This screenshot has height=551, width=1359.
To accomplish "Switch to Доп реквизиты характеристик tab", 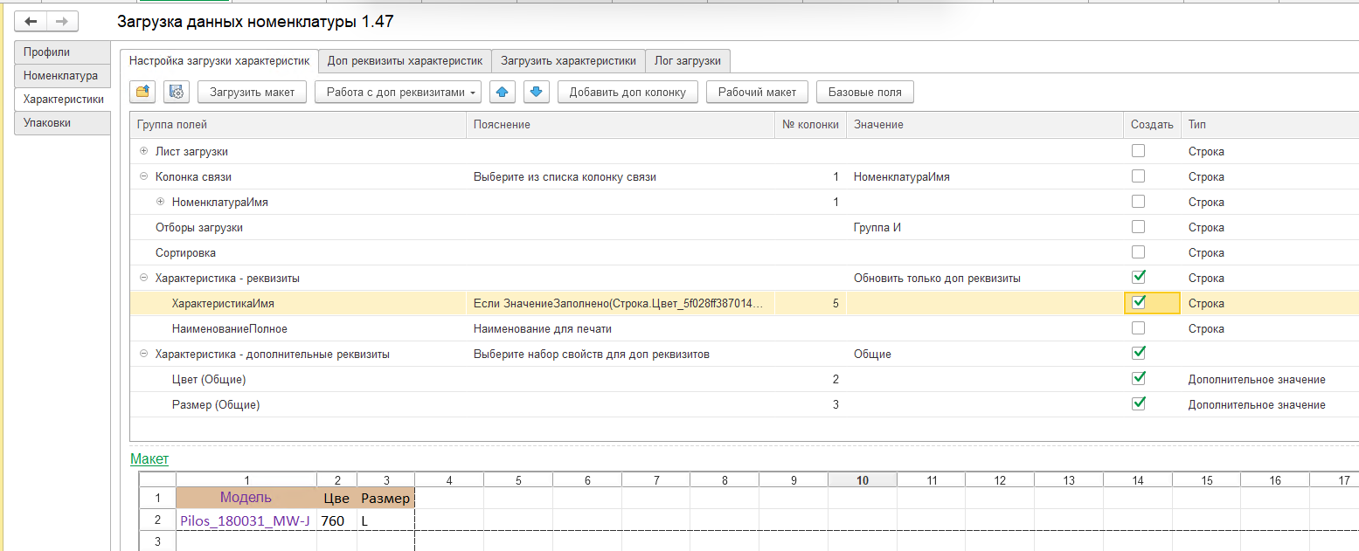I will [x=405, y=61].
